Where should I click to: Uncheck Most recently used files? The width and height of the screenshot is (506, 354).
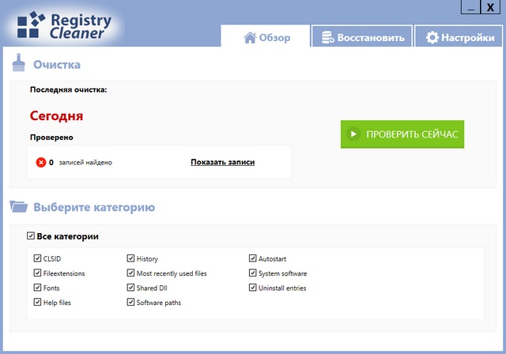pyautogui.click(x=130, y=273)
